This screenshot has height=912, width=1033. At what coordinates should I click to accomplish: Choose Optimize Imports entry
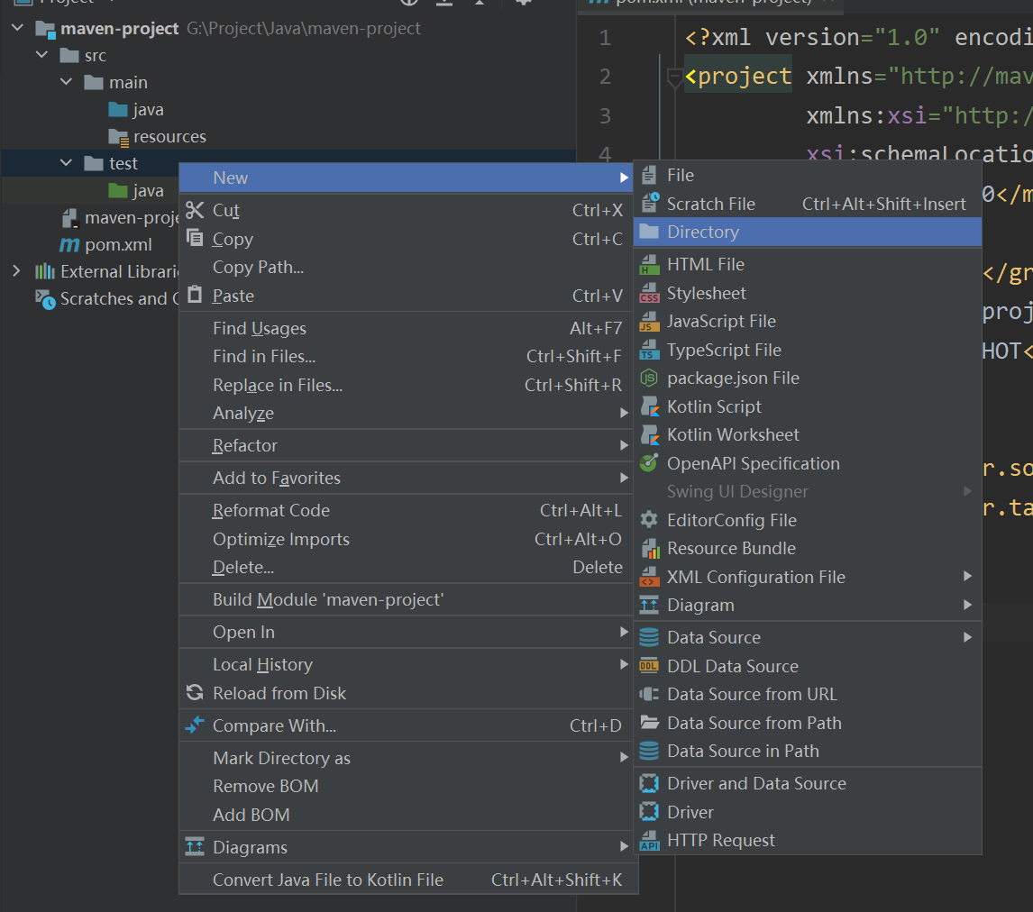[x=405, y=539]
